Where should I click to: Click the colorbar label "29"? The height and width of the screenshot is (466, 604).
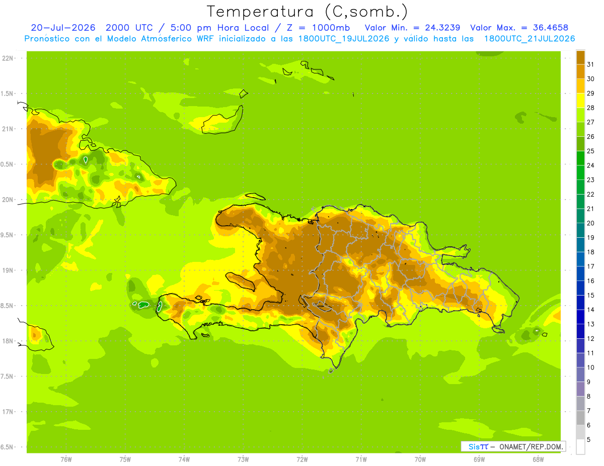tap(591, 94)
